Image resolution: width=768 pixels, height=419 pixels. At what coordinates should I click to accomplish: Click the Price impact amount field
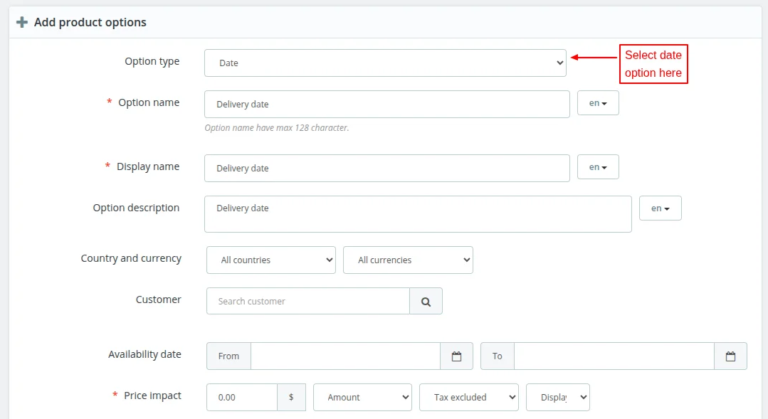pyautogui.click(x=241, y=398)
